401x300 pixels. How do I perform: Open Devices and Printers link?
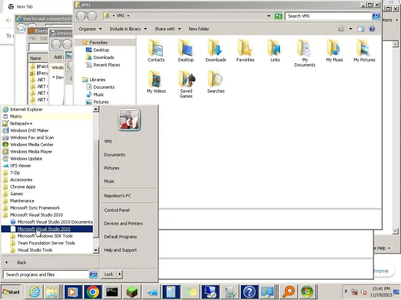[123, 223]
